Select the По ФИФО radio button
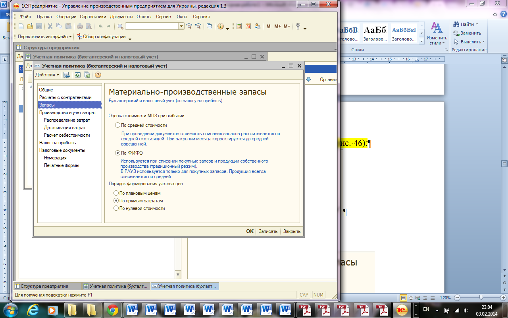This screenshot has width=508, height=318. [117, 153]
